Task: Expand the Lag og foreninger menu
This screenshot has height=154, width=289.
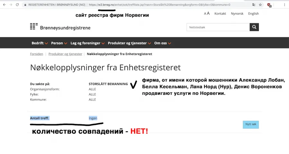Action: (88, 43)
